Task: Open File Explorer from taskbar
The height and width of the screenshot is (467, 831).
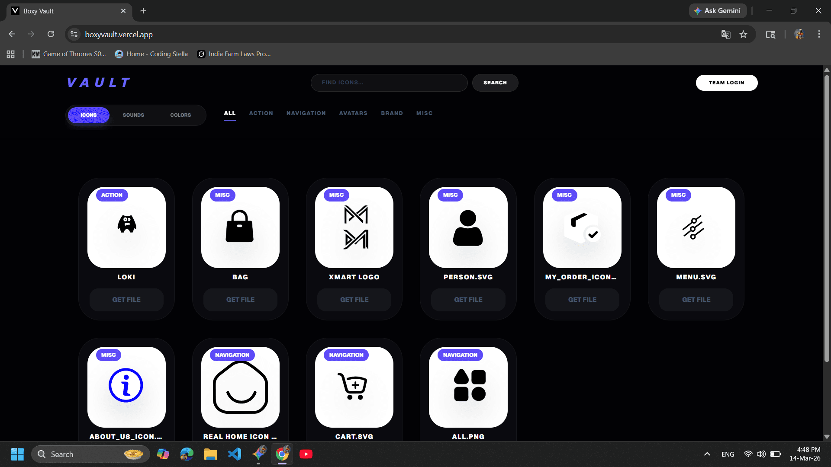Action: 211,454
